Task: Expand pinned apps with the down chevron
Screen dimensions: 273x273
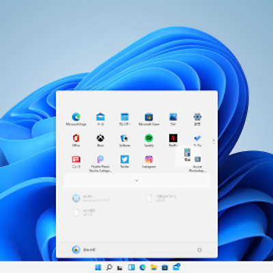Action: point(136,180)
